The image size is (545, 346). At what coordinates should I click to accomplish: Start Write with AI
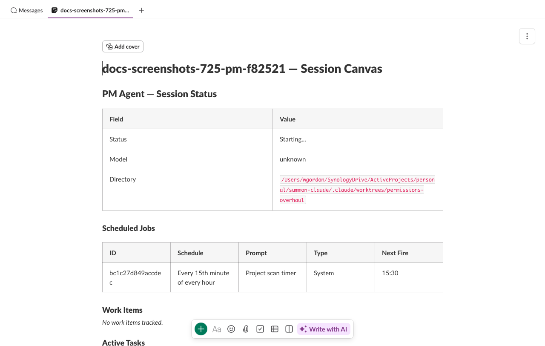tap(323, 329)
